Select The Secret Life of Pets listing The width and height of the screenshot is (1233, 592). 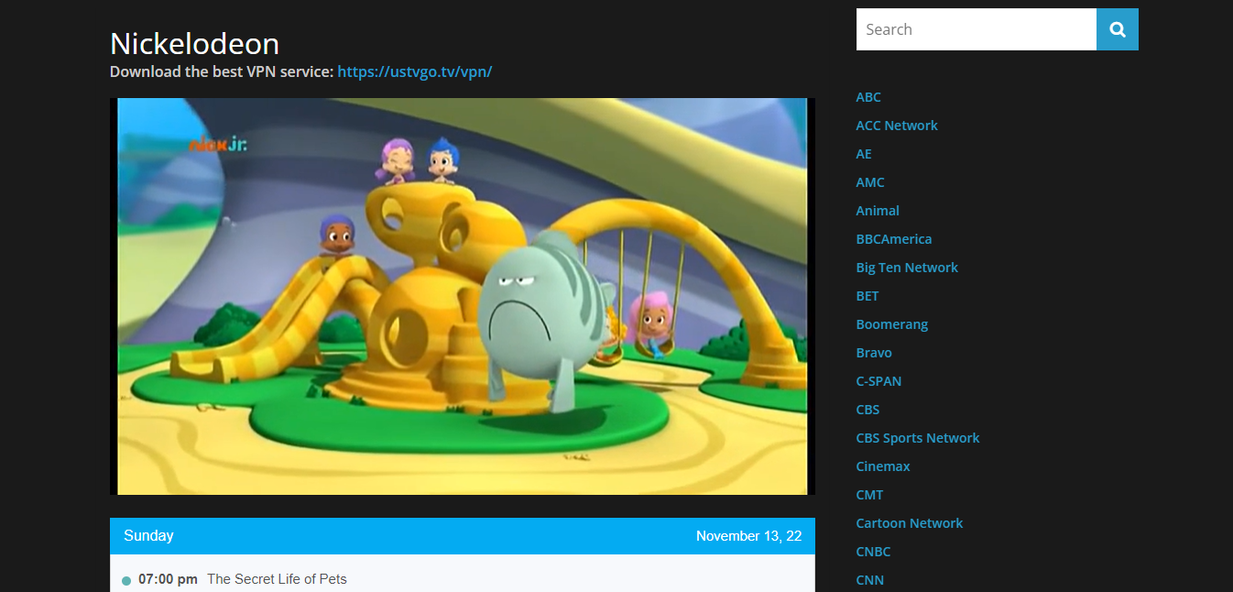(277, 579)
